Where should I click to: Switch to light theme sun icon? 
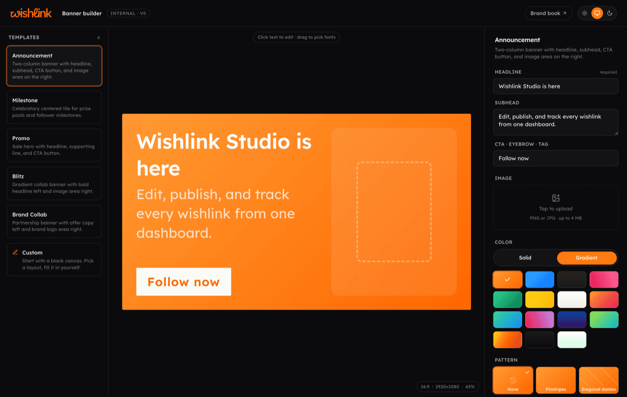pos(584,13)
